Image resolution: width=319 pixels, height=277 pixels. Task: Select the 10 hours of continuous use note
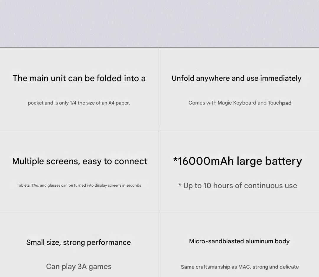[237, 186]
